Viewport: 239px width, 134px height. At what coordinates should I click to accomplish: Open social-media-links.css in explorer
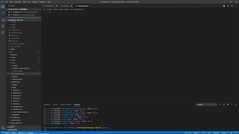click(x=24, y=112)
